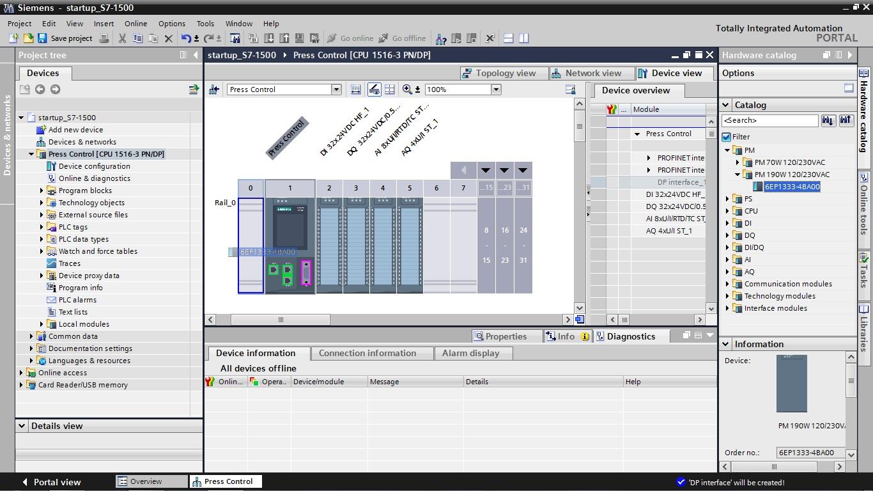Click the Cut scissors icon
The width and height of the screenshot is (873, 491).
click(122, 38)
